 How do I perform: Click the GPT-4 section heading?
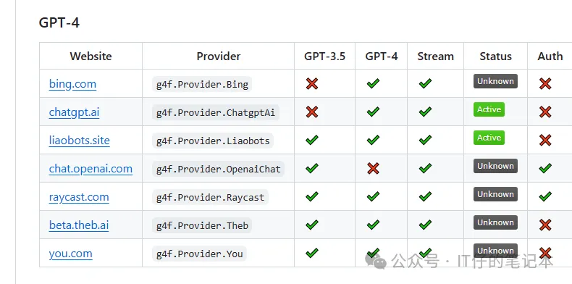point(59,22)
